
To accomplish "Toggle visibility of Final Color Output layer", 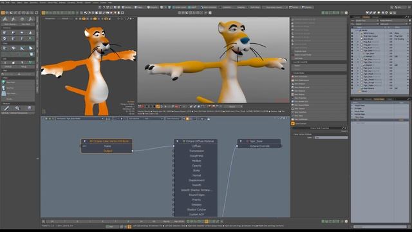I will pos(352,36).
